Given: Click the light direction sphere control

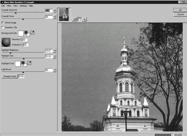Looking at the screenshot, I should tap(6, 42).
